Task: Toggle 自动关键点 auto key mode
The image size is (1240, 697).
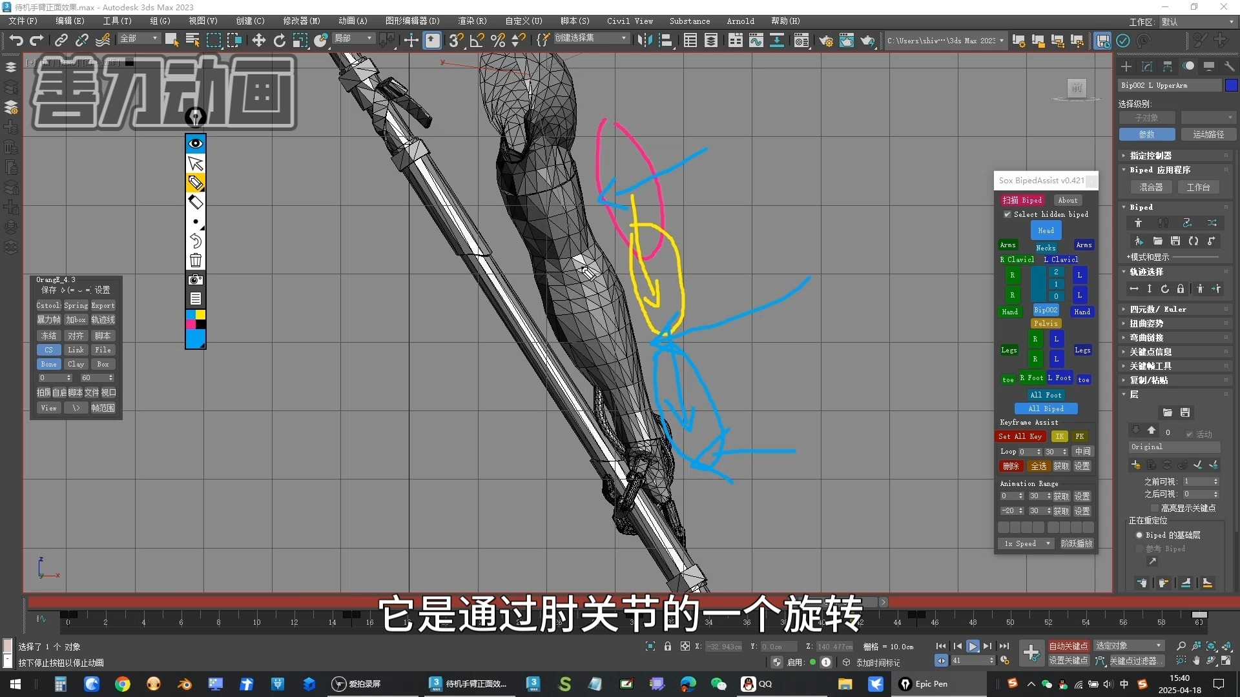Action: (x=1068, y=646)
